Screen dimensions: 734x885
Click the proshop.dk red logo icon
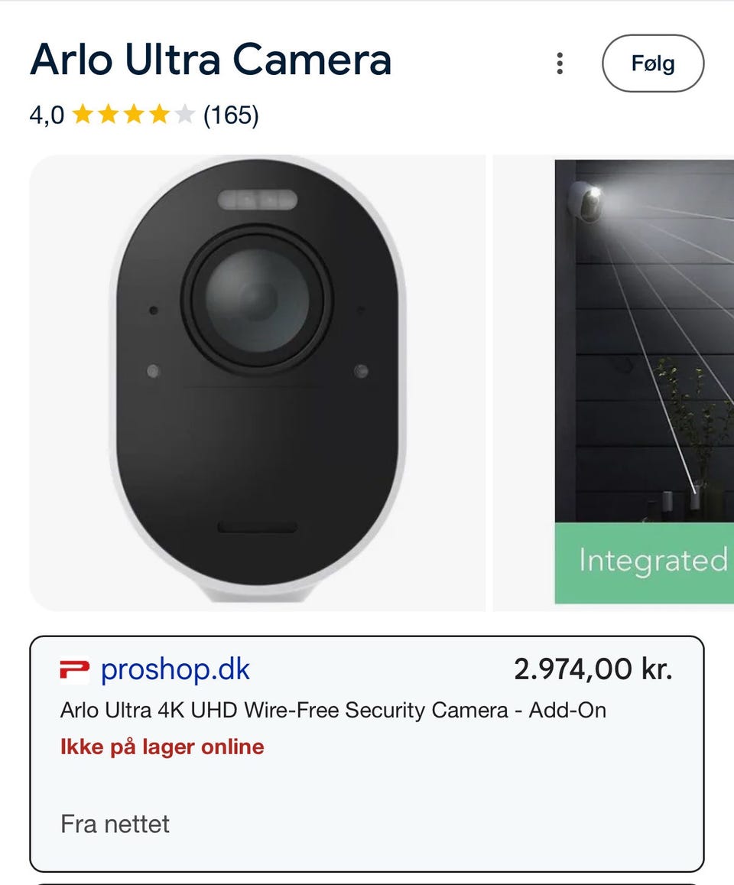click(x=74, y=671)
